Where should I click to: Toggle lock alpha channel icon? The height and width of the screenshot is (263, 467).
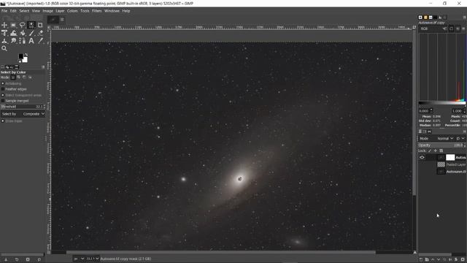441,150
